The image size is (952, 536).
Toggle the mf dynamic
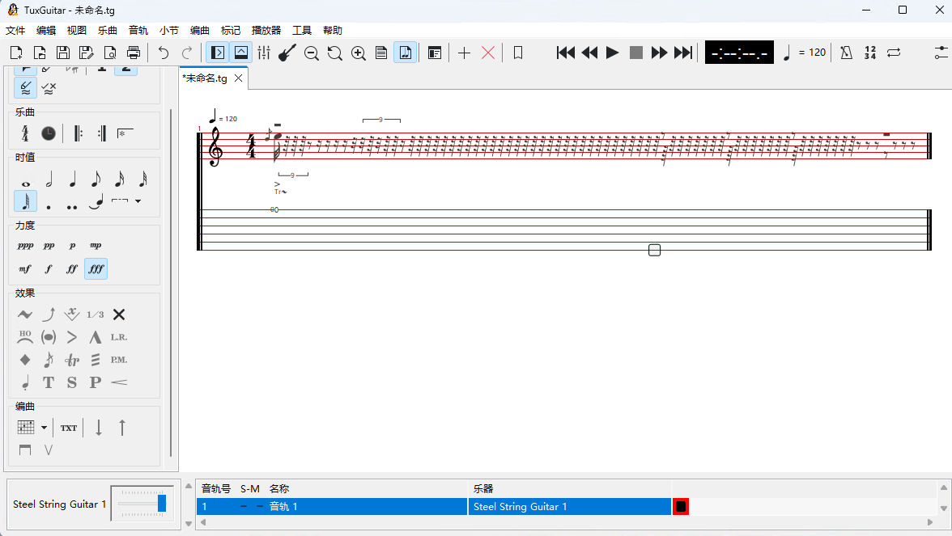pyautogui.click(x=25, y=268)
